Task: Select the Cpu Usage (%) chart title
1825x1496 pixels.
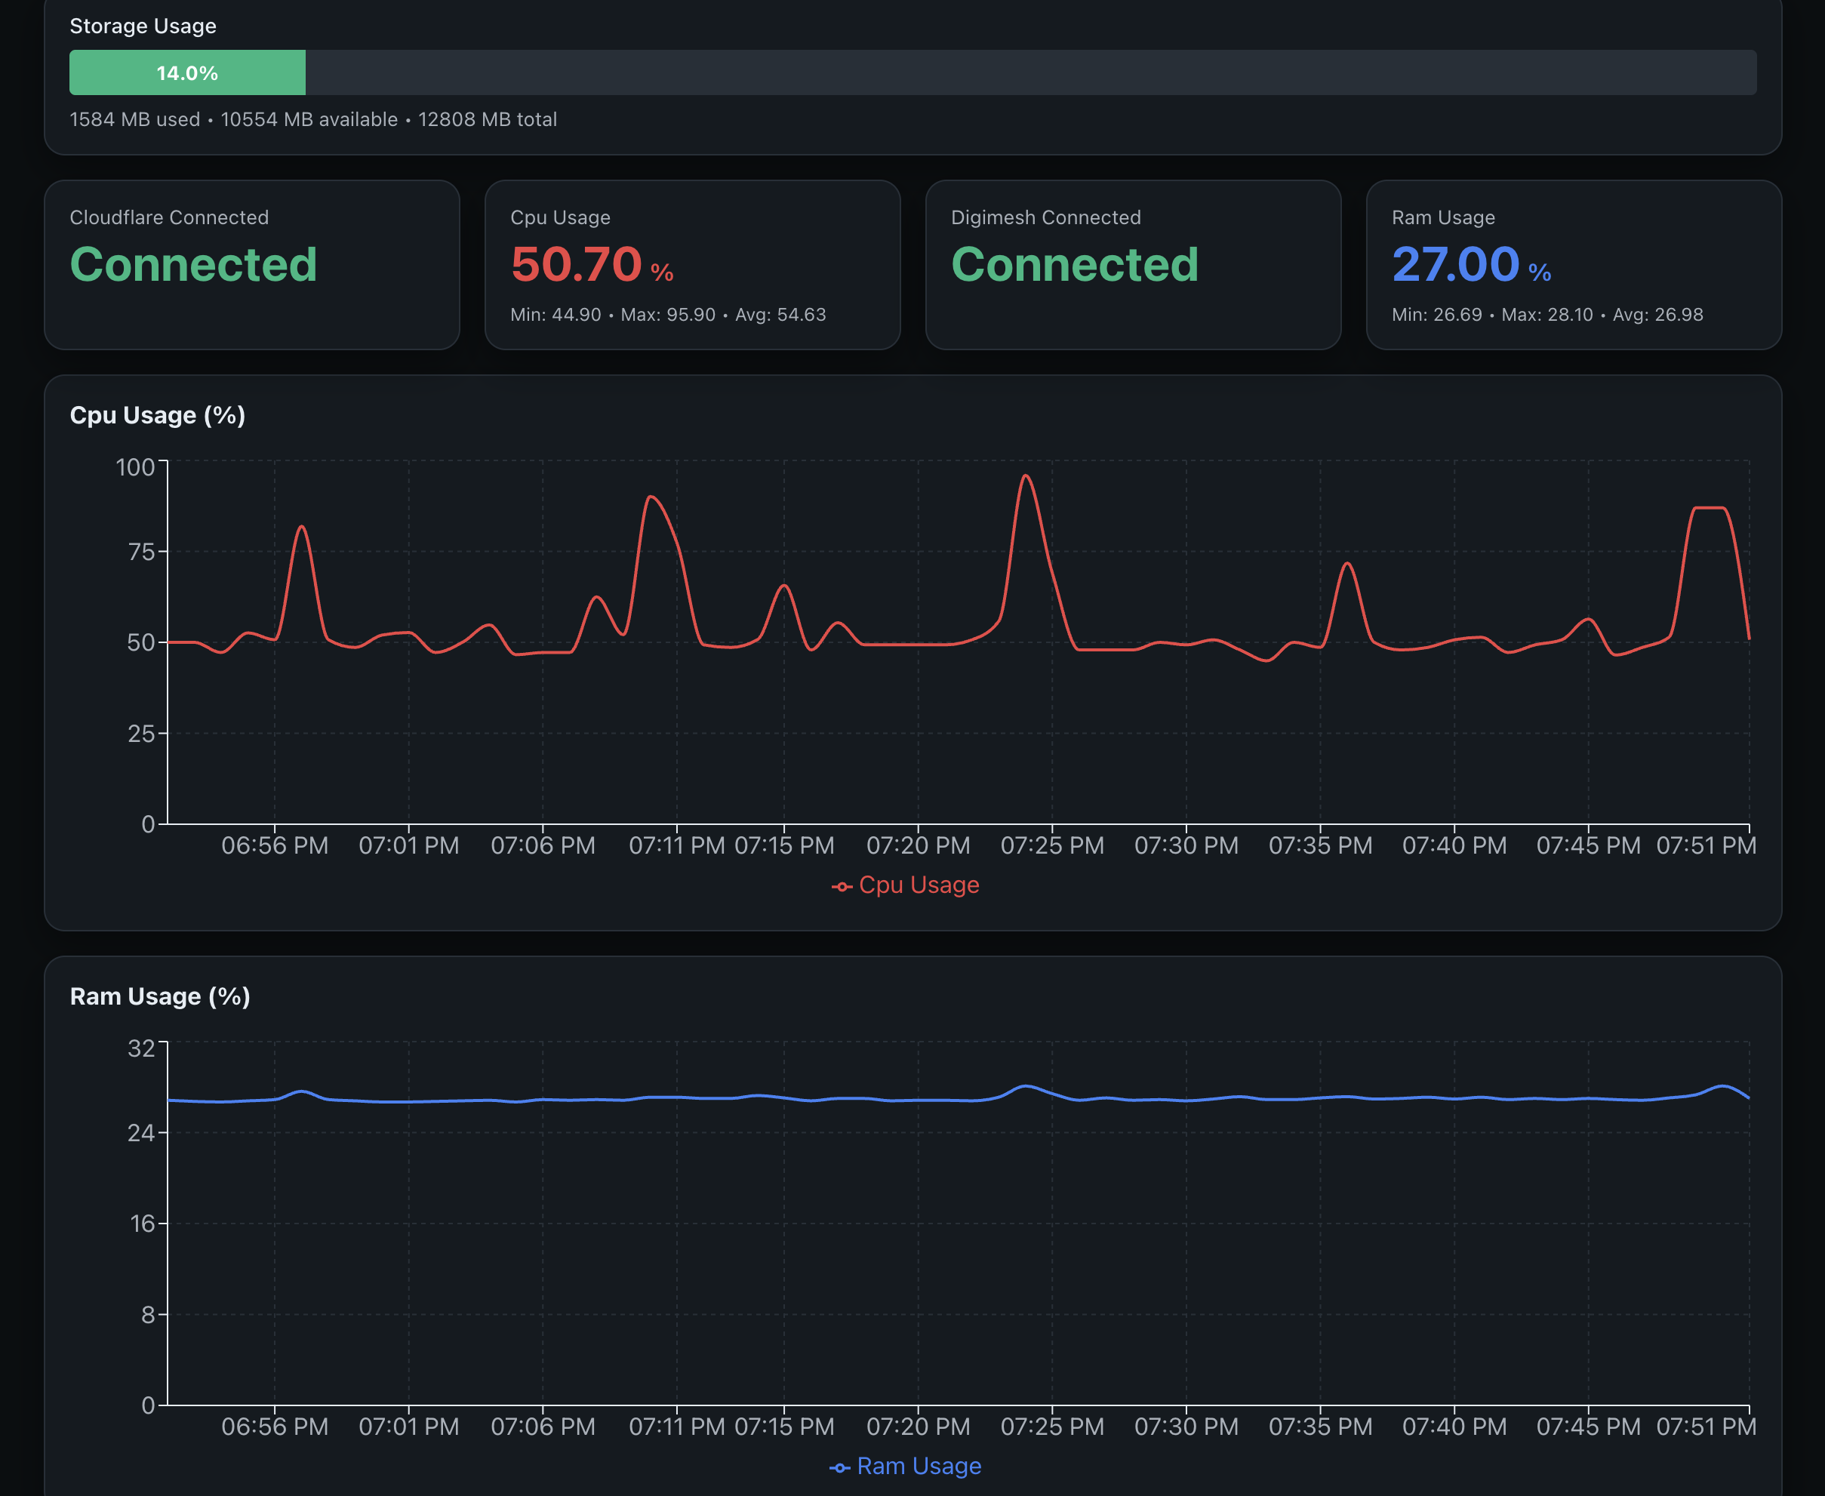Action: point(158,414)
